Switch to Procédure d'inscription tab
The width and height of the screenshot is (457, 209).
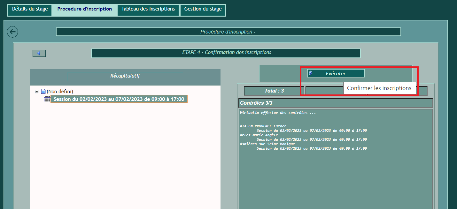click(84, 9)
